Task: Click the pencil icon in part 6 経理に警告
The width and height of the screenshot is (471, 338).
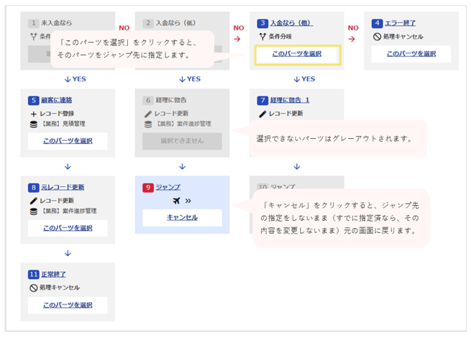Action: [x=148, y=114]
